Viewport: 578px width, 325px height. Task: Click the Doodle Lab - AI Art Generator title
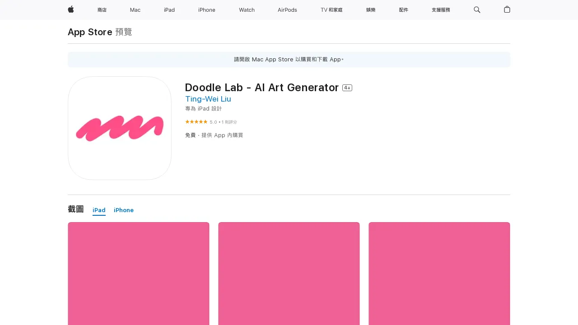point(262,88)
